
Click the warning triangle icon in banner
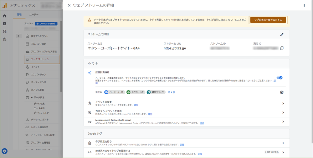[90, 20]
